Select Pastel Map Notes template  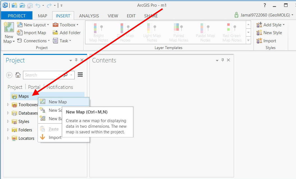coord(205,32)
